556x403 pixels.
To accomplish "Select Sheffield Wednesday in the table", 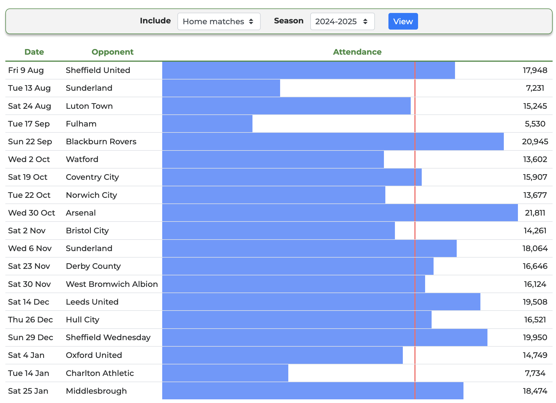I will [x=108, y=337].
